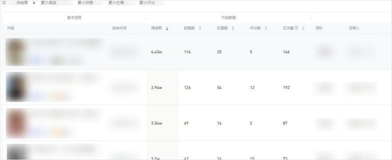
Task: Click the 116 likes cell
Action: 187,52
